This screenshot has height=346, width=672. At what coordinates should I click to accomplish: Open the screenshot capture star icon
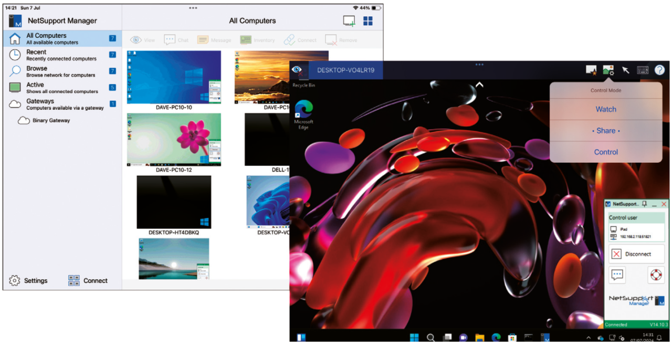591,70
